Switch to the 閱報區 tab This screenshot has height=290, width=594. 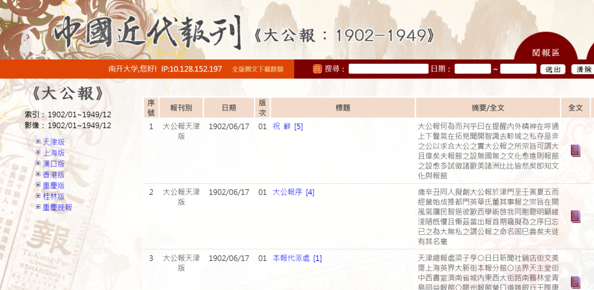(x=546, y=53)
